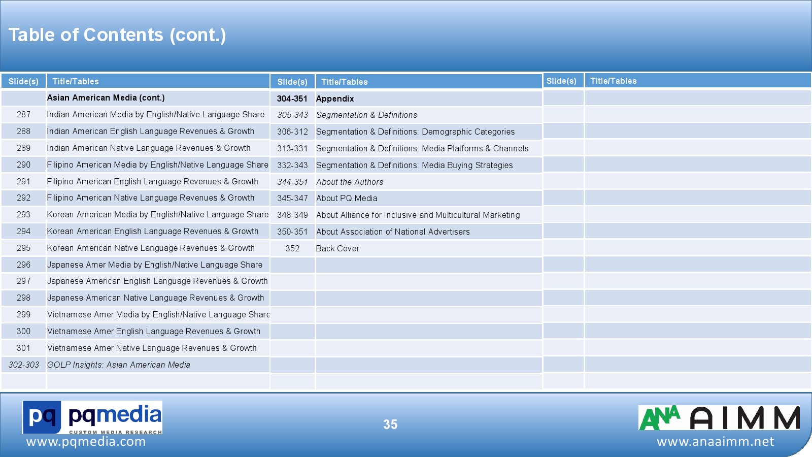Screen dimensions: 812x457
Task: Click About Association of National Advertisers
Action: [x=393, y=232]
